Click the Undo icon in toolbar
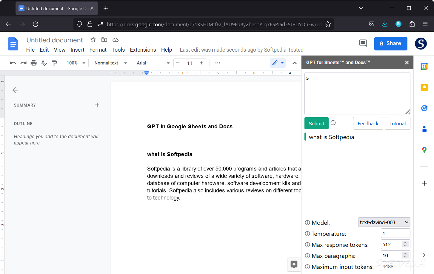 13,63
